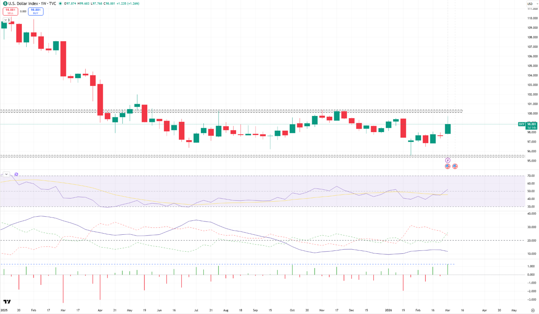
Task: Click the 2025 label on time axis
Action: (4, 310)
